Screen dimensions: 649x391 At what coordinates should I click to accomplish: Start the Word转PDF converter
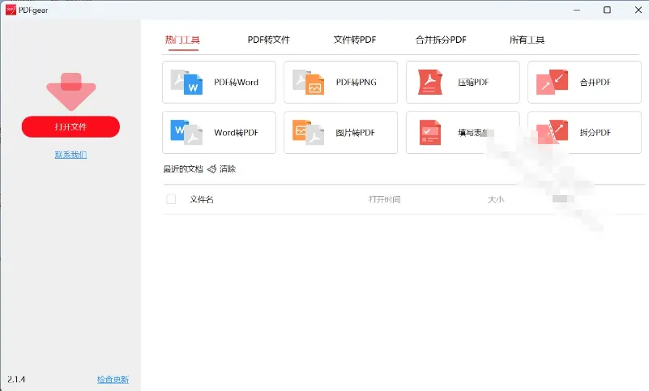click(219, 133)
